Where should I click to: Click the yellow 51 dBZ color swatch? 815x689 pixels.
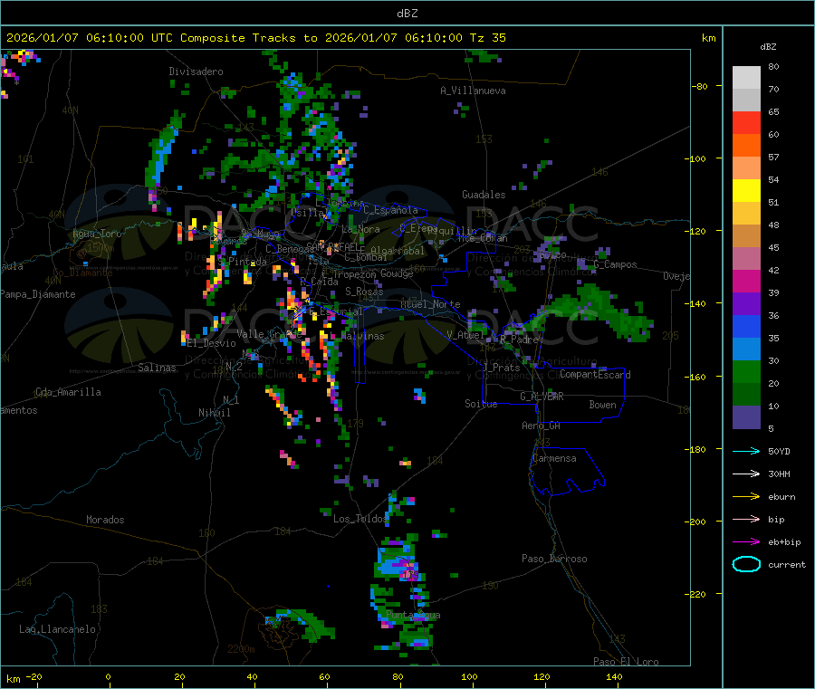[746, 191]
